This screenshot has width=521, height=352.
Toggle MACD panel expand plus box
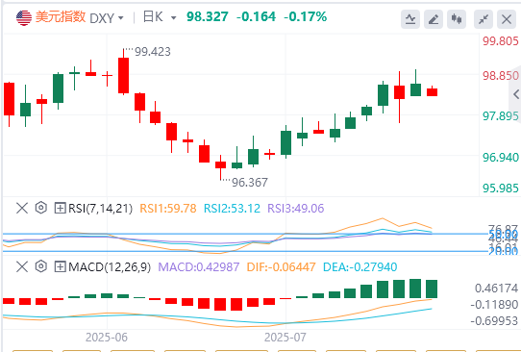coord(60,266)
